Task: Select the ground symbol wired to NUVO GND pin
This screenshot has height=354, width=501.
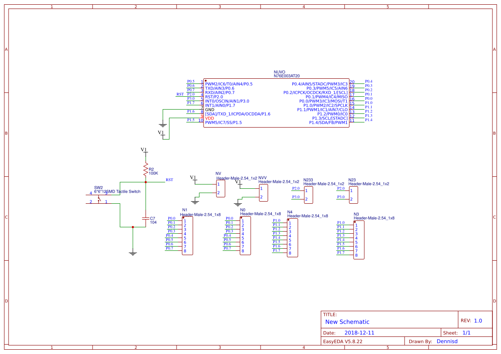Action: pyautogui.click(x=163, y=125)
